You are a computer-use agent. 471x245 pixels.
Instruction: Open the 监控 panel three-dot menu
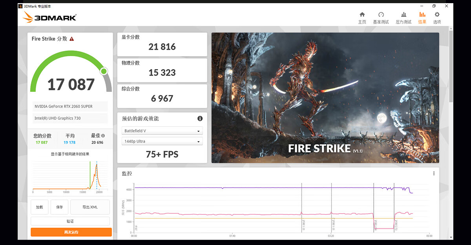pos(434,173)
